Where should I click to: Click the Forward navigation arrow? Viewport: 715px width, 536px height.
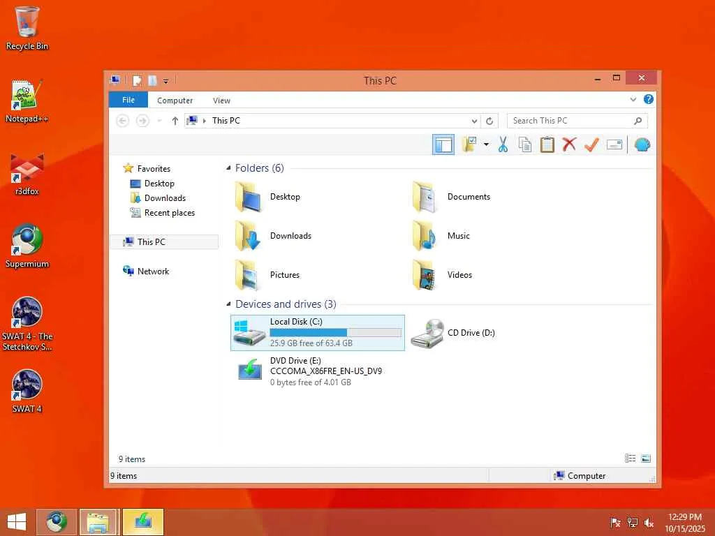[x=142, y=121]
